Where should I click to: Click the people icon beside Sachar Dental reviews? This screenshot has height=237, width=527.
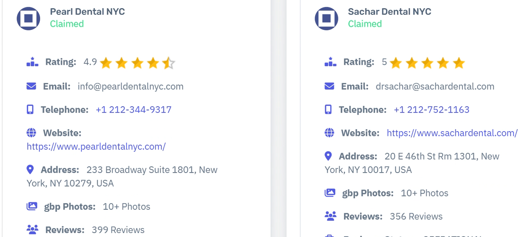(x=330, y=216)
